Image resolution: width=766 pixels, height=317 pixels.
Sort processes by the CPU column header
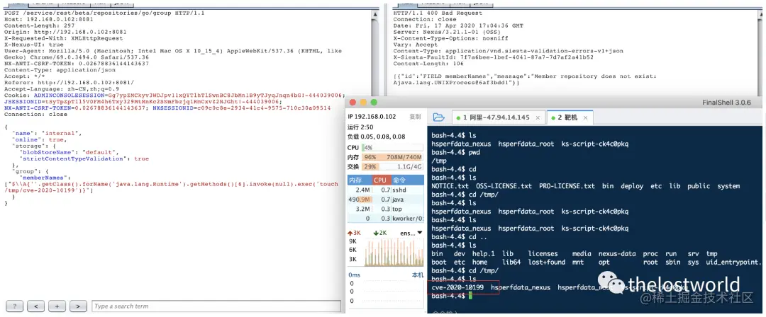379,180
